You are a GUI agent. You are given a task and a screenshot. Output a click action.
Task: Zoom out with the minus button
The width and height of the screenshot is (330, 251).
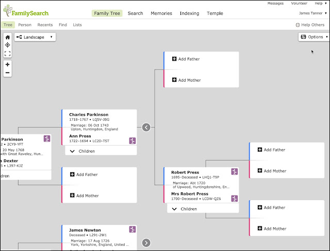[8, 73]
